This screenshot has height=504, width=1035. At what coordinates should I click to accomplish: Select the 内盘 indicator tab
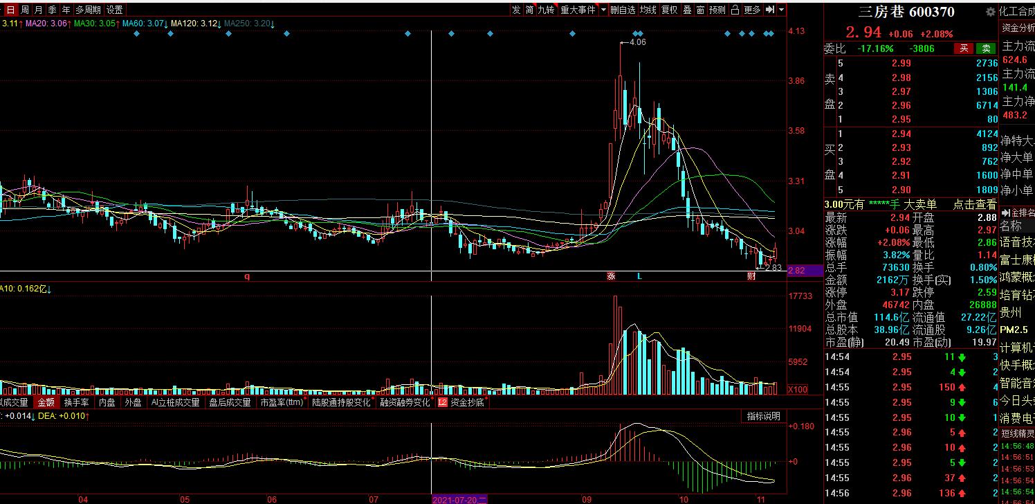pos(107,402)
